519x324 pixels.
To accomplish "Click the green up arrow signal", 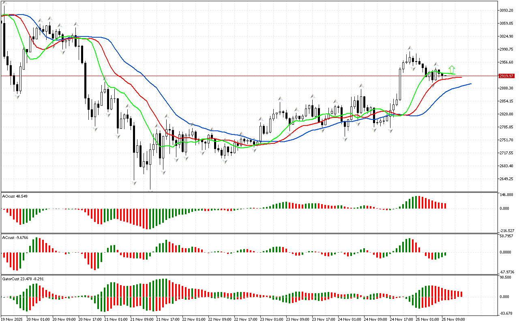I will coord(452,69).
